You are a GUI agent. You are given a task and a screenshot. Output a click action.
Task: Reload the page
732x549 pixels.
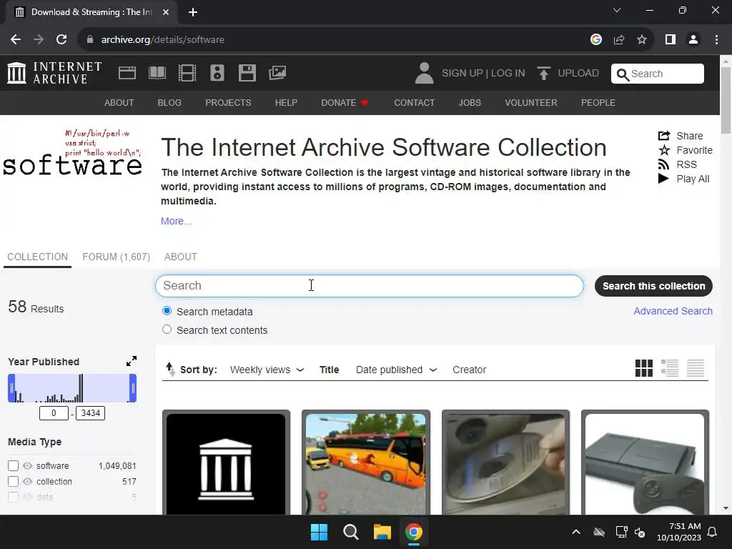61,40
